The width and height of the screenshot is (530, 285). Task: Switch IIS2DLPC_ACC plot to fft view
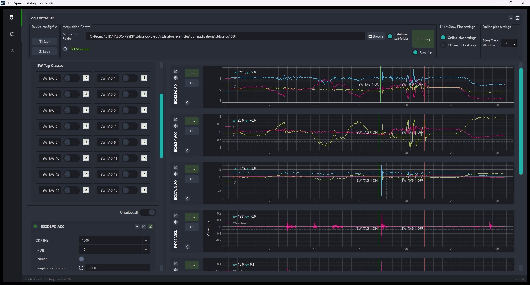click(192, 83)
